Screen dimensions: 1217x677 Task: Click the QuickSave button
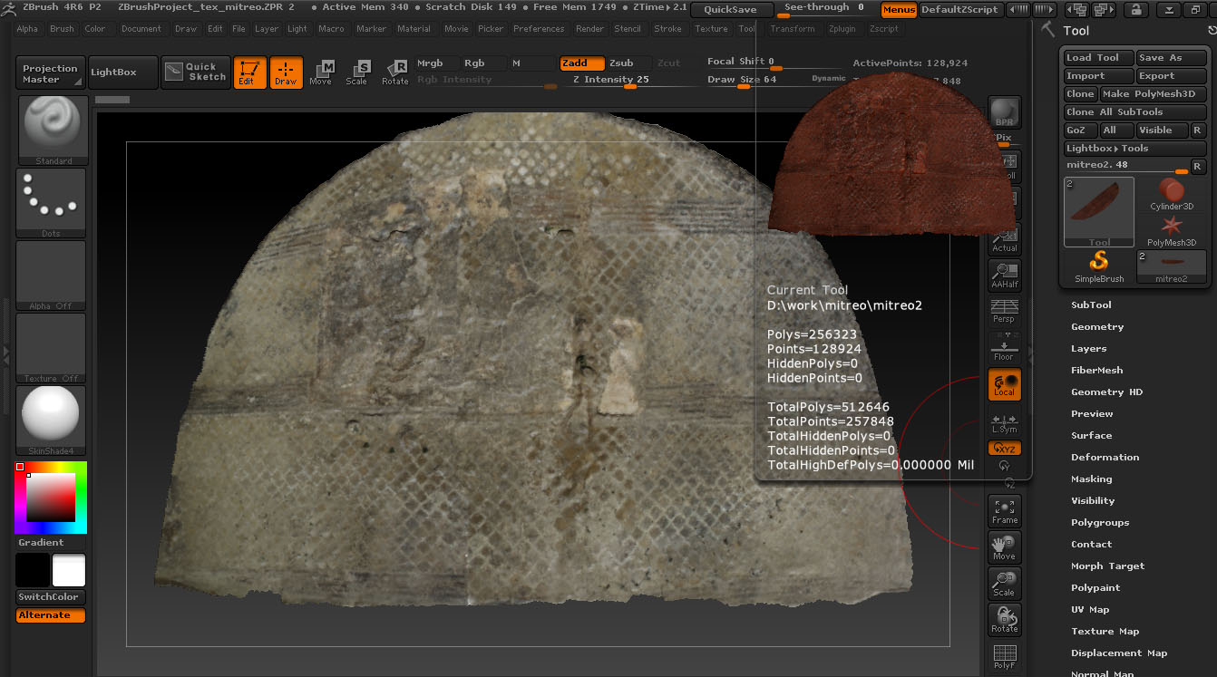coord(731,10)
